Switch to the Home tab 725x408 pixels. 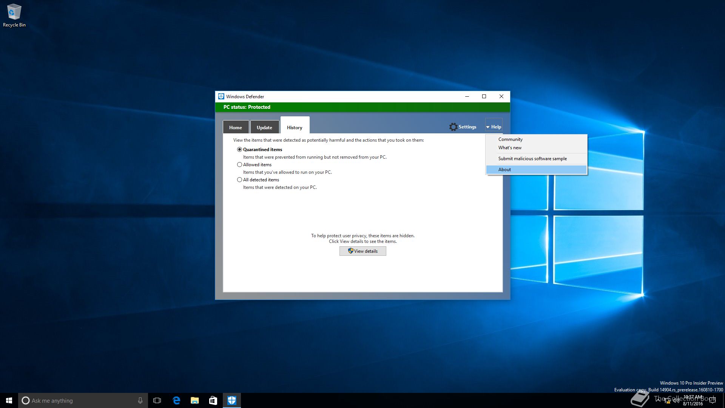236,127
